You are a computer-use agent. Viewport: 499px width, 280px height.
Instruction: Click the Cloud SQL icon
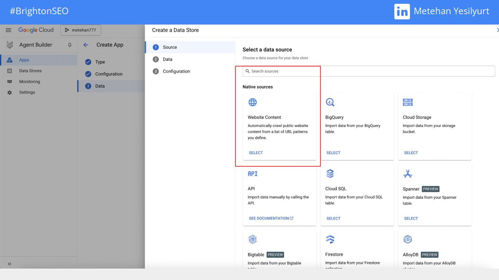click(x=330, y=174)
